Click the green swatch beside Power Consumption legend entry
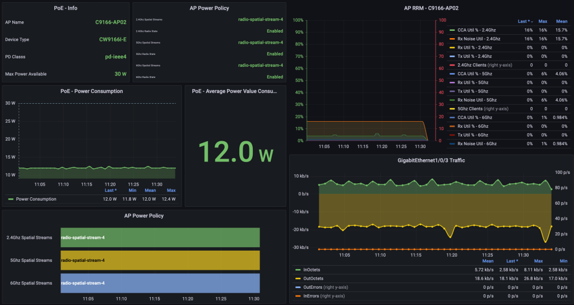 click(11, 198)
